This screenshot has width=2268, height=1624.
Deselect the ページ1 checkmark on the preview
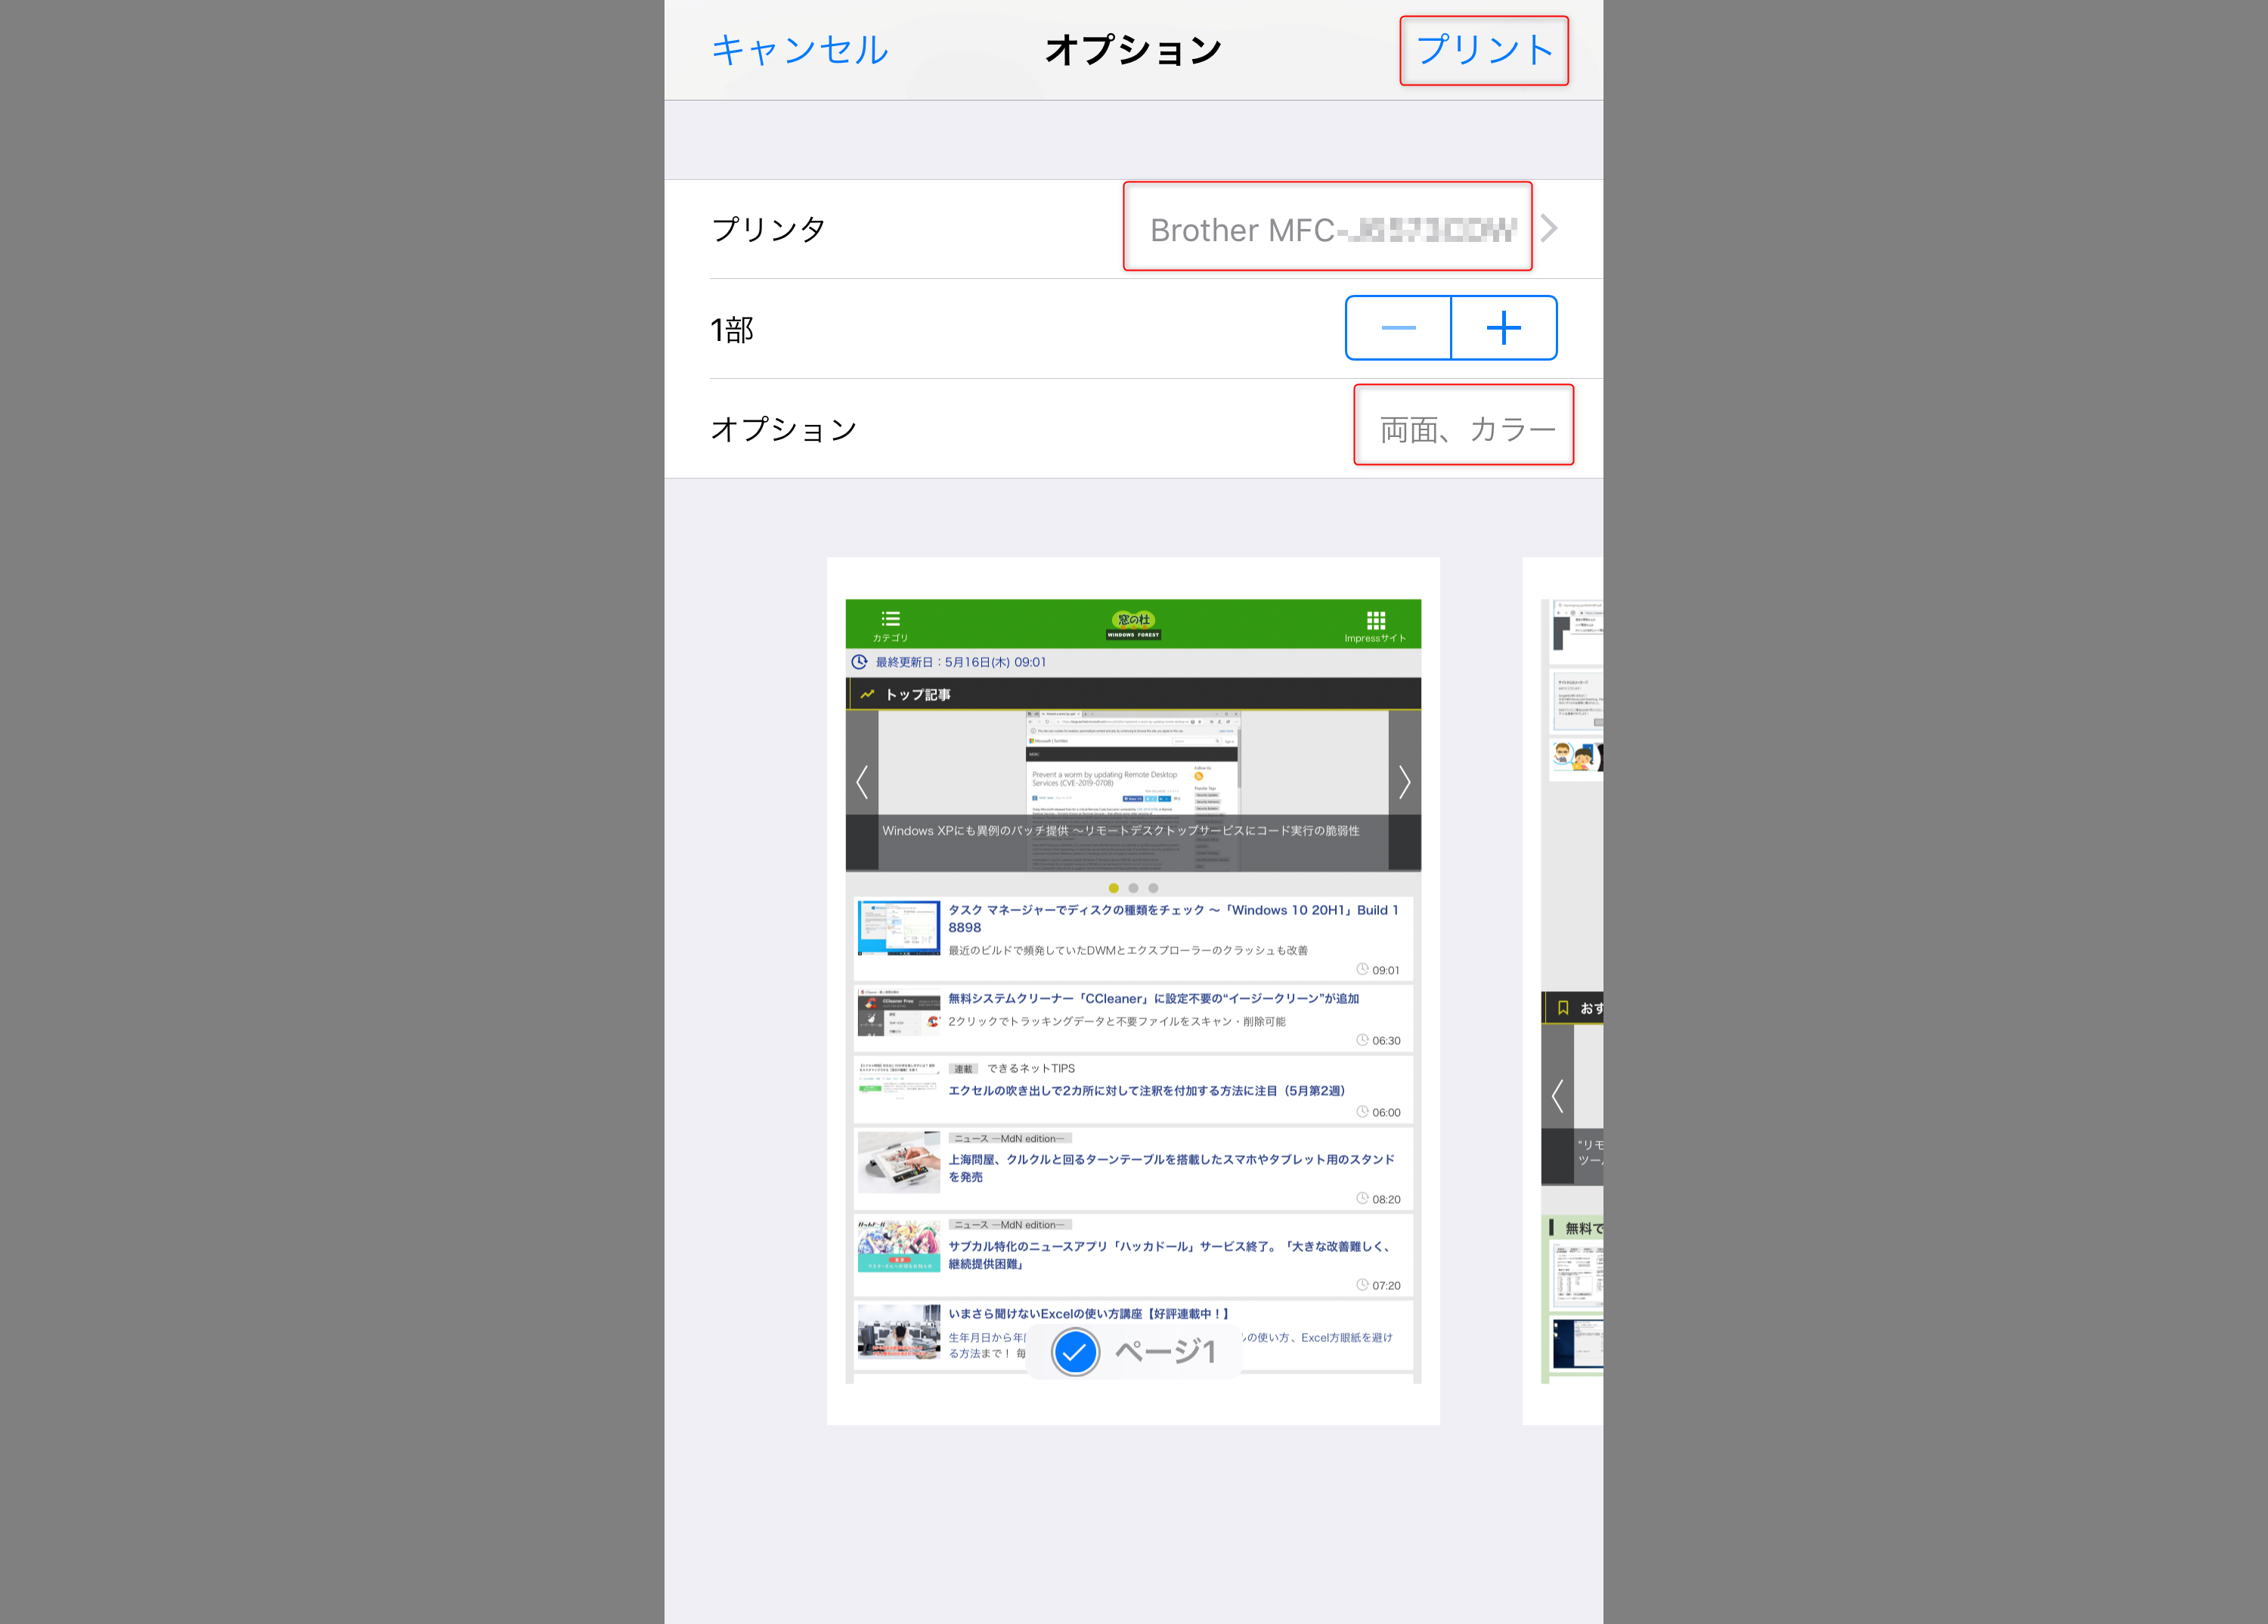point(1074,1352)
